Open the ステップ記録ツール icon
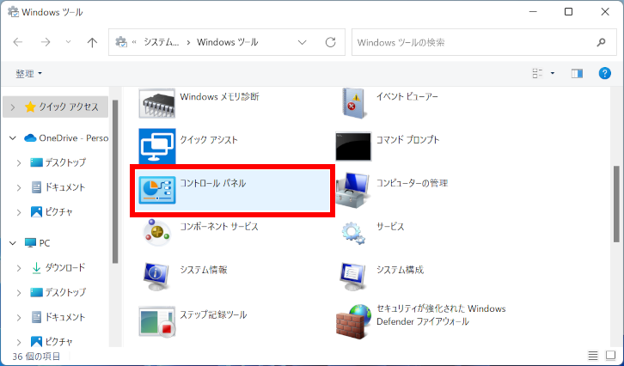 click(156, 321)
